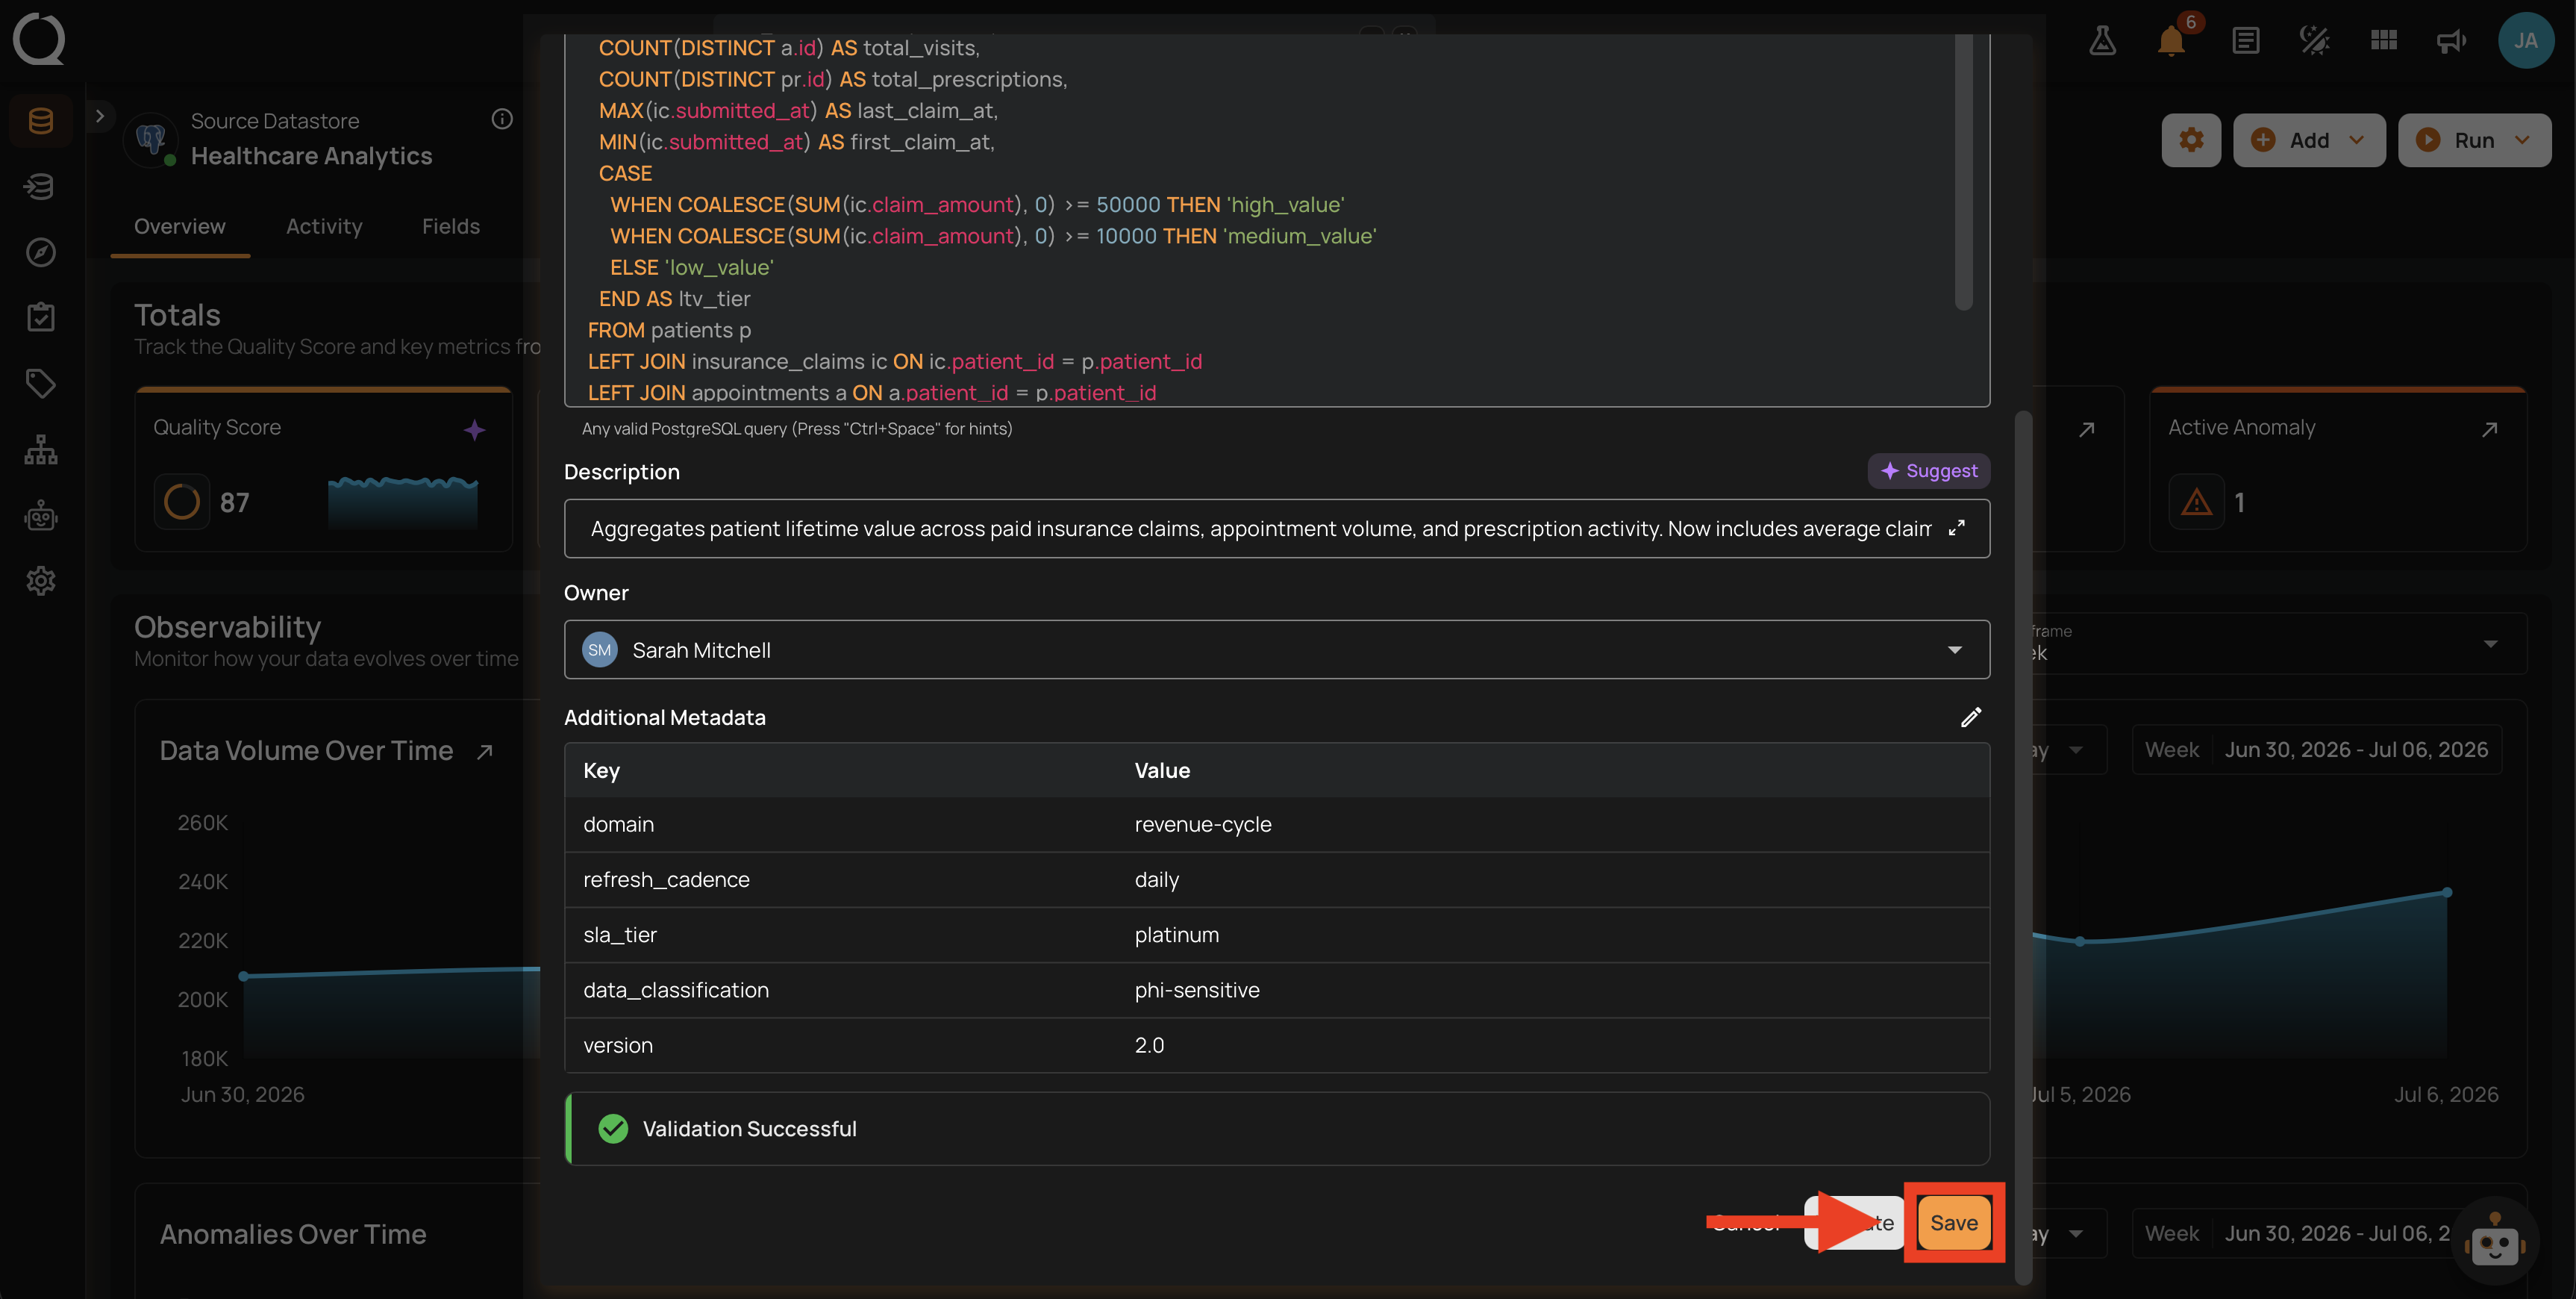This screenshot has height=1299, width=2576.
Task: Click the Suggest description button
Action: pyautogui.click(x=1928, y=470)
